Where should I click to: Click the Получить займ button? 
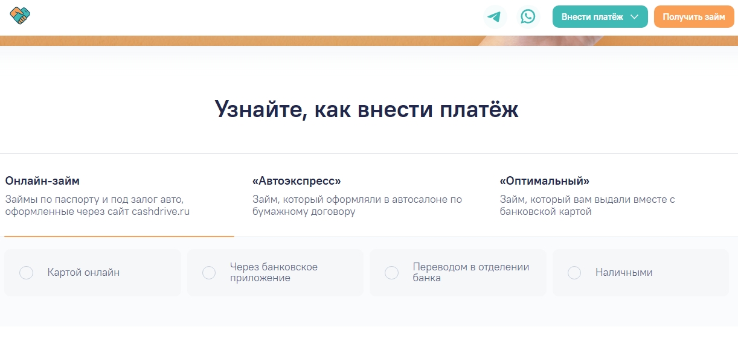click(x=694, y=17)
